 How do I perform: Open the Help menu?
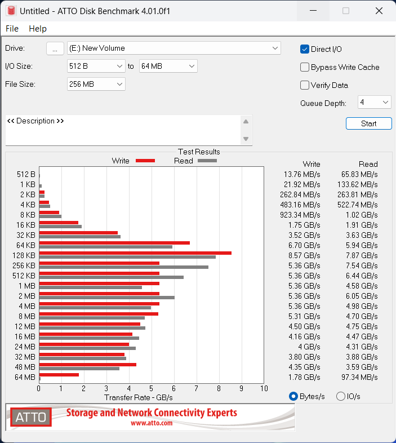(x=38, y=29)
